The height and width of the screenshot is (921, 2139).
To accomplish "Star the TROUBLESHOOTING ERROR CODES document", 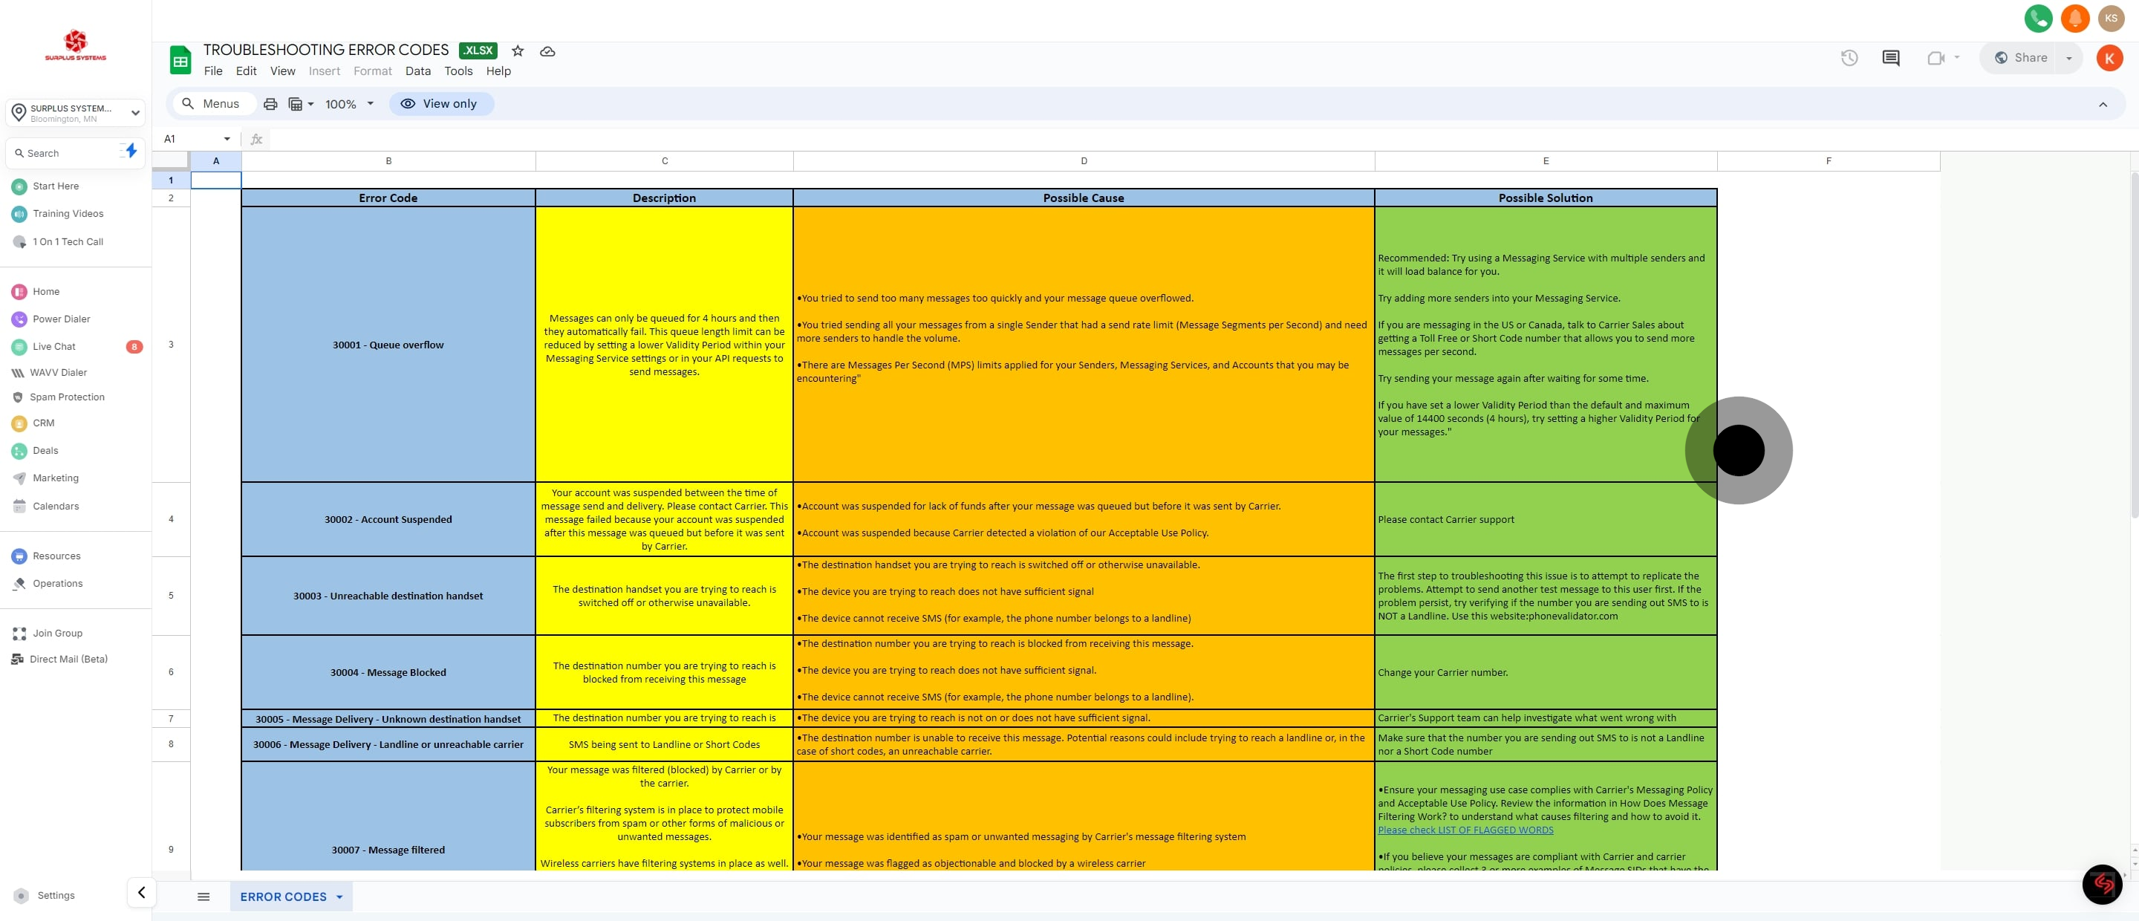I will click(518, 51).
